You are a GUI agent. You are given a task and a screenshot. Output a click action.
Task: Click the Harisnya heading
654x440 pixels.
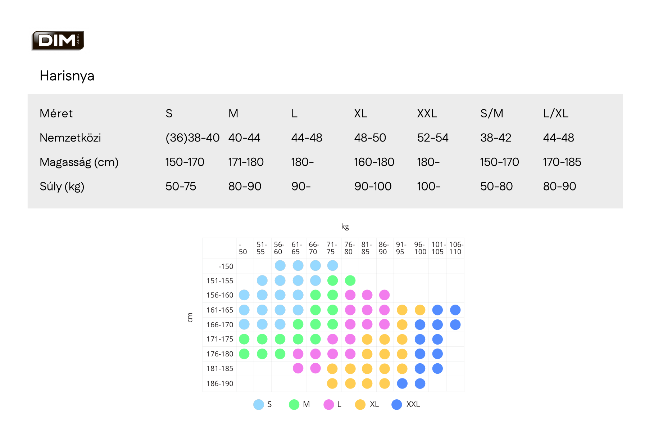[x=67, y=76]
